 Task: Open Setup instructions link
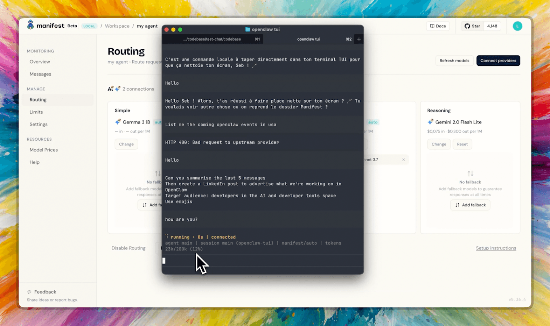pyautogui.click(x=496, y=248)
